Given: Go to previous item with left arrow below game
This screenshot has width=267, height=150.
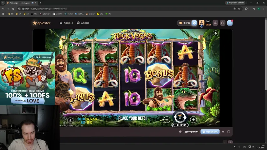Looking at the screenshot, I should point(225,142).
